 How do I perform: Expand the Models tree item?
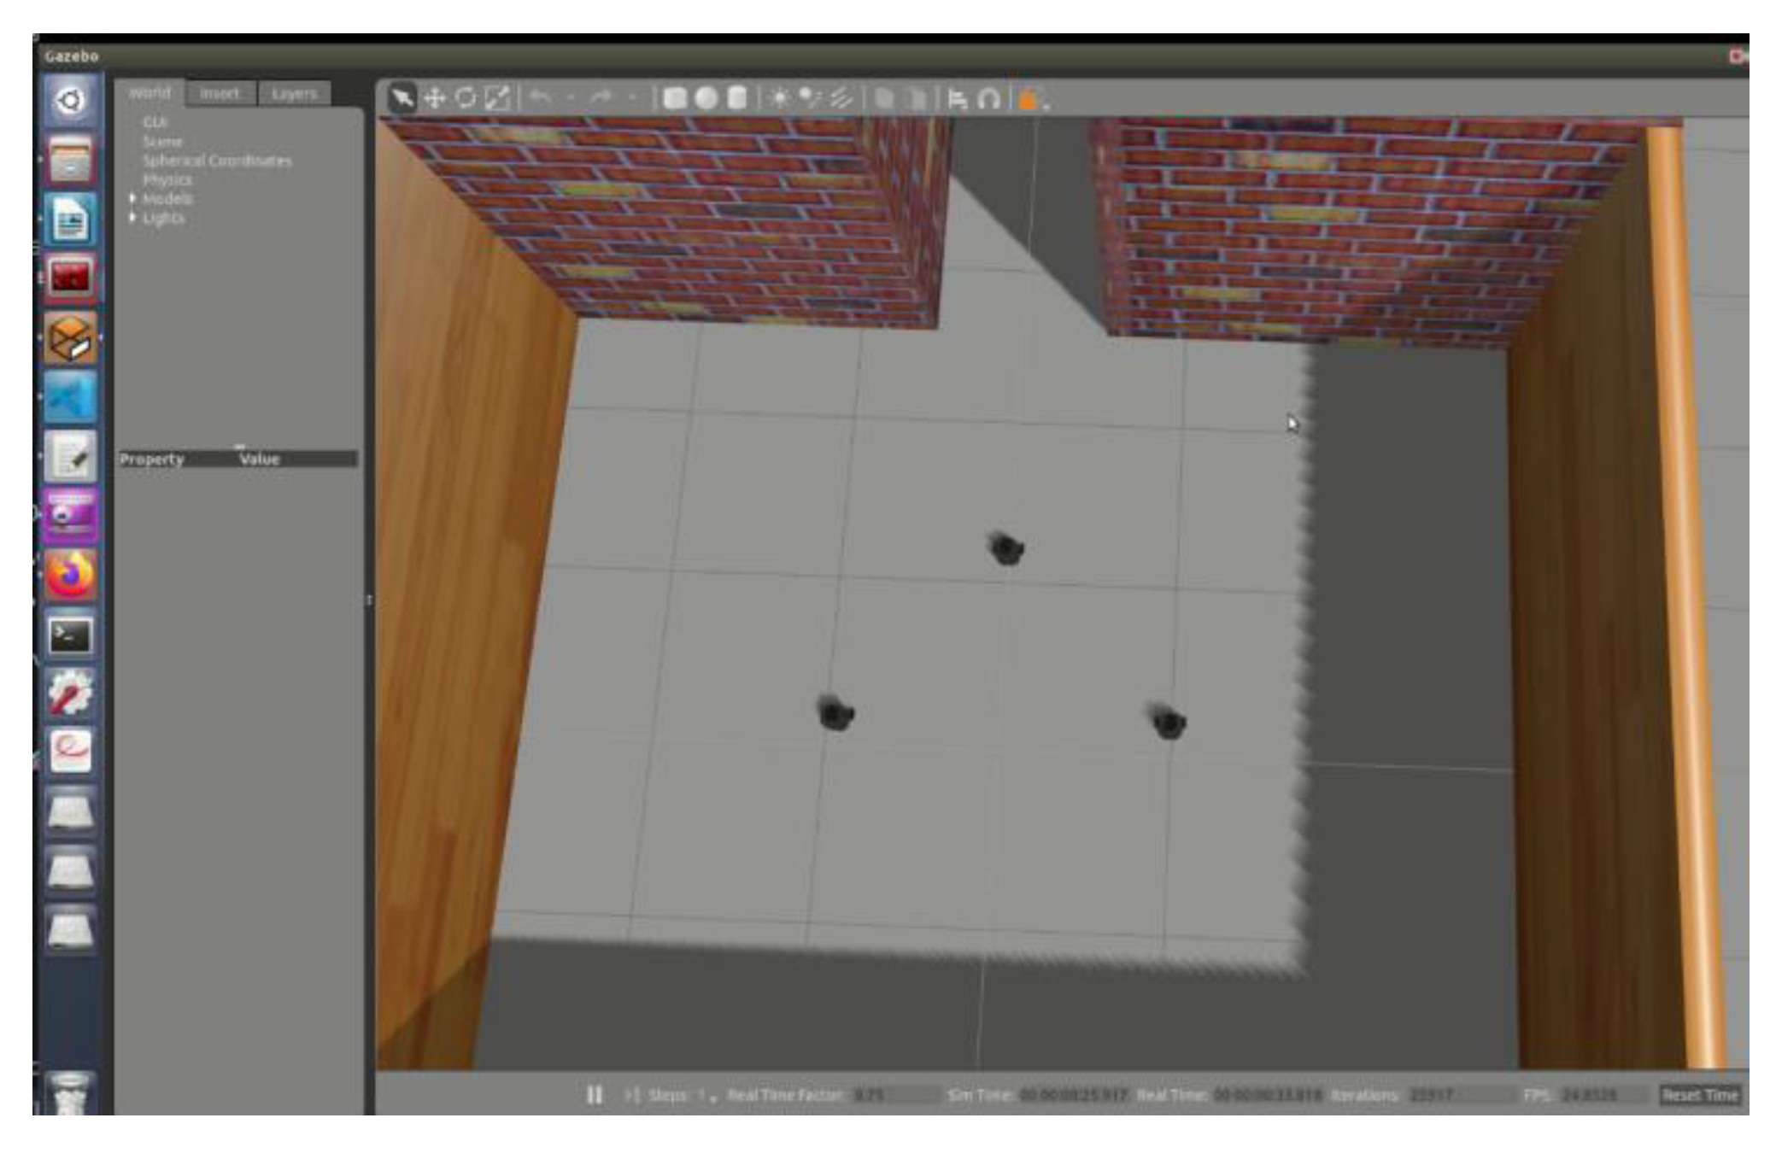133,198
